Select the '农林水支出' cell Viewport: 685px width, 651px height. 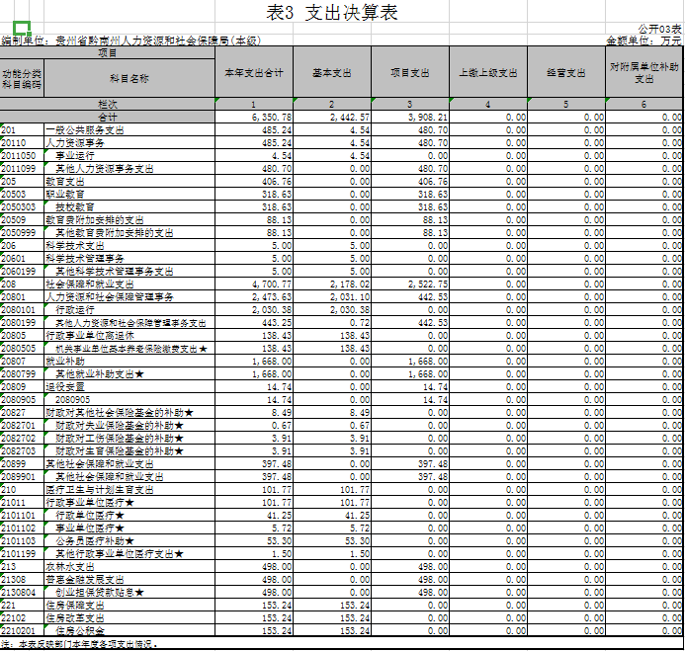(129, 566)
